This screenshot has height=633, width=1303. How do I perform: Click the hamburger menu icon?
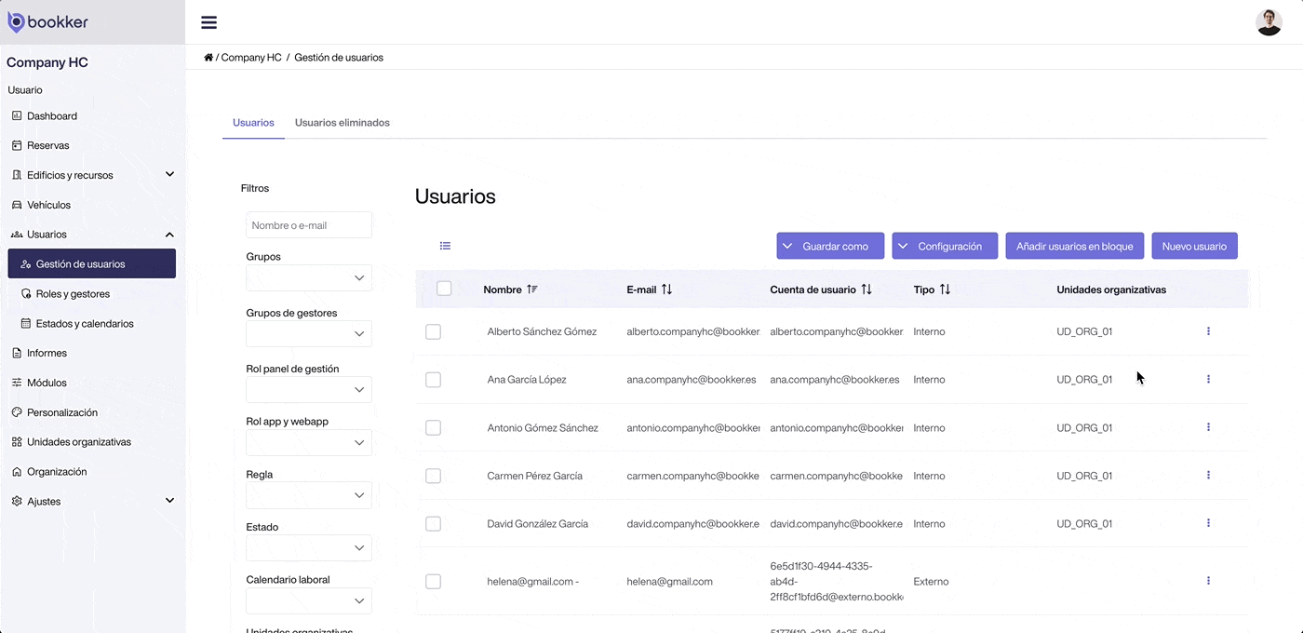point(208,22)
